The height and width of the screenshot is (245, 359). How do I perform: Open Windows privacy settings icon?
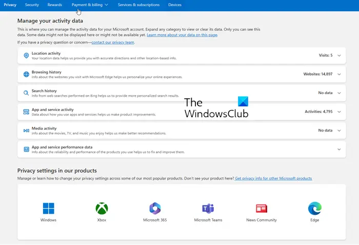[48, 208]
